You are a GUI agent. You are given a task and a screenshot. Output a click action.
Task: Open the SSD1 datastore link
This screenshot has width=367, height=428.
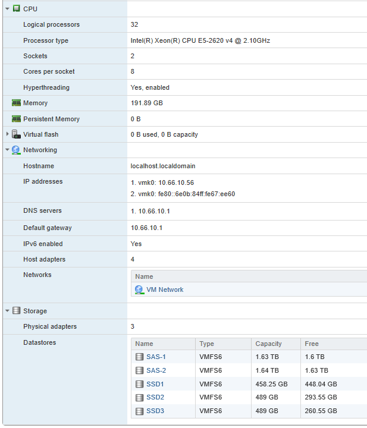coord(155,385)
